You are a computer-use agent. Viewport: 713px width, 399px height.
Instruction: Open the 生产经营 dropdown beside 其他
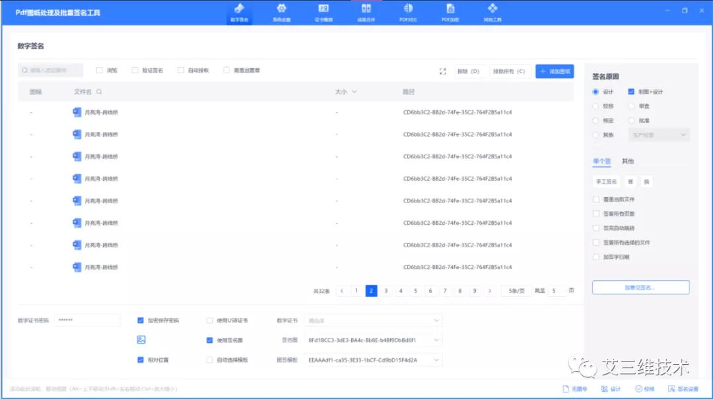[658, 135]
